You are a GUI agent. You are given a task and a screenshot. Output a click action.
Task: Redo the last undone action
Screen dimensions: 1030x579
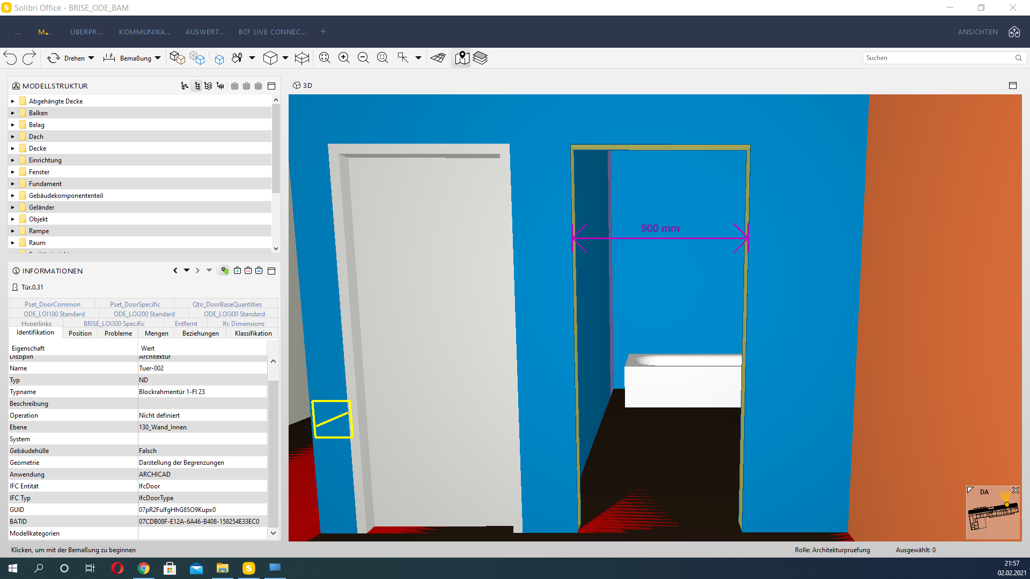(29, 58)
